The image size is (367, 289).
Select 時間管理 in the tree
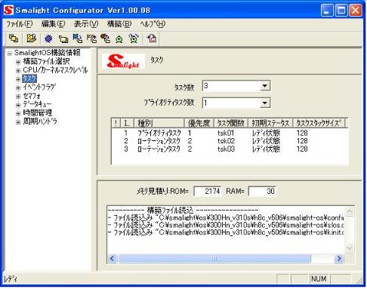pos(38,113)
